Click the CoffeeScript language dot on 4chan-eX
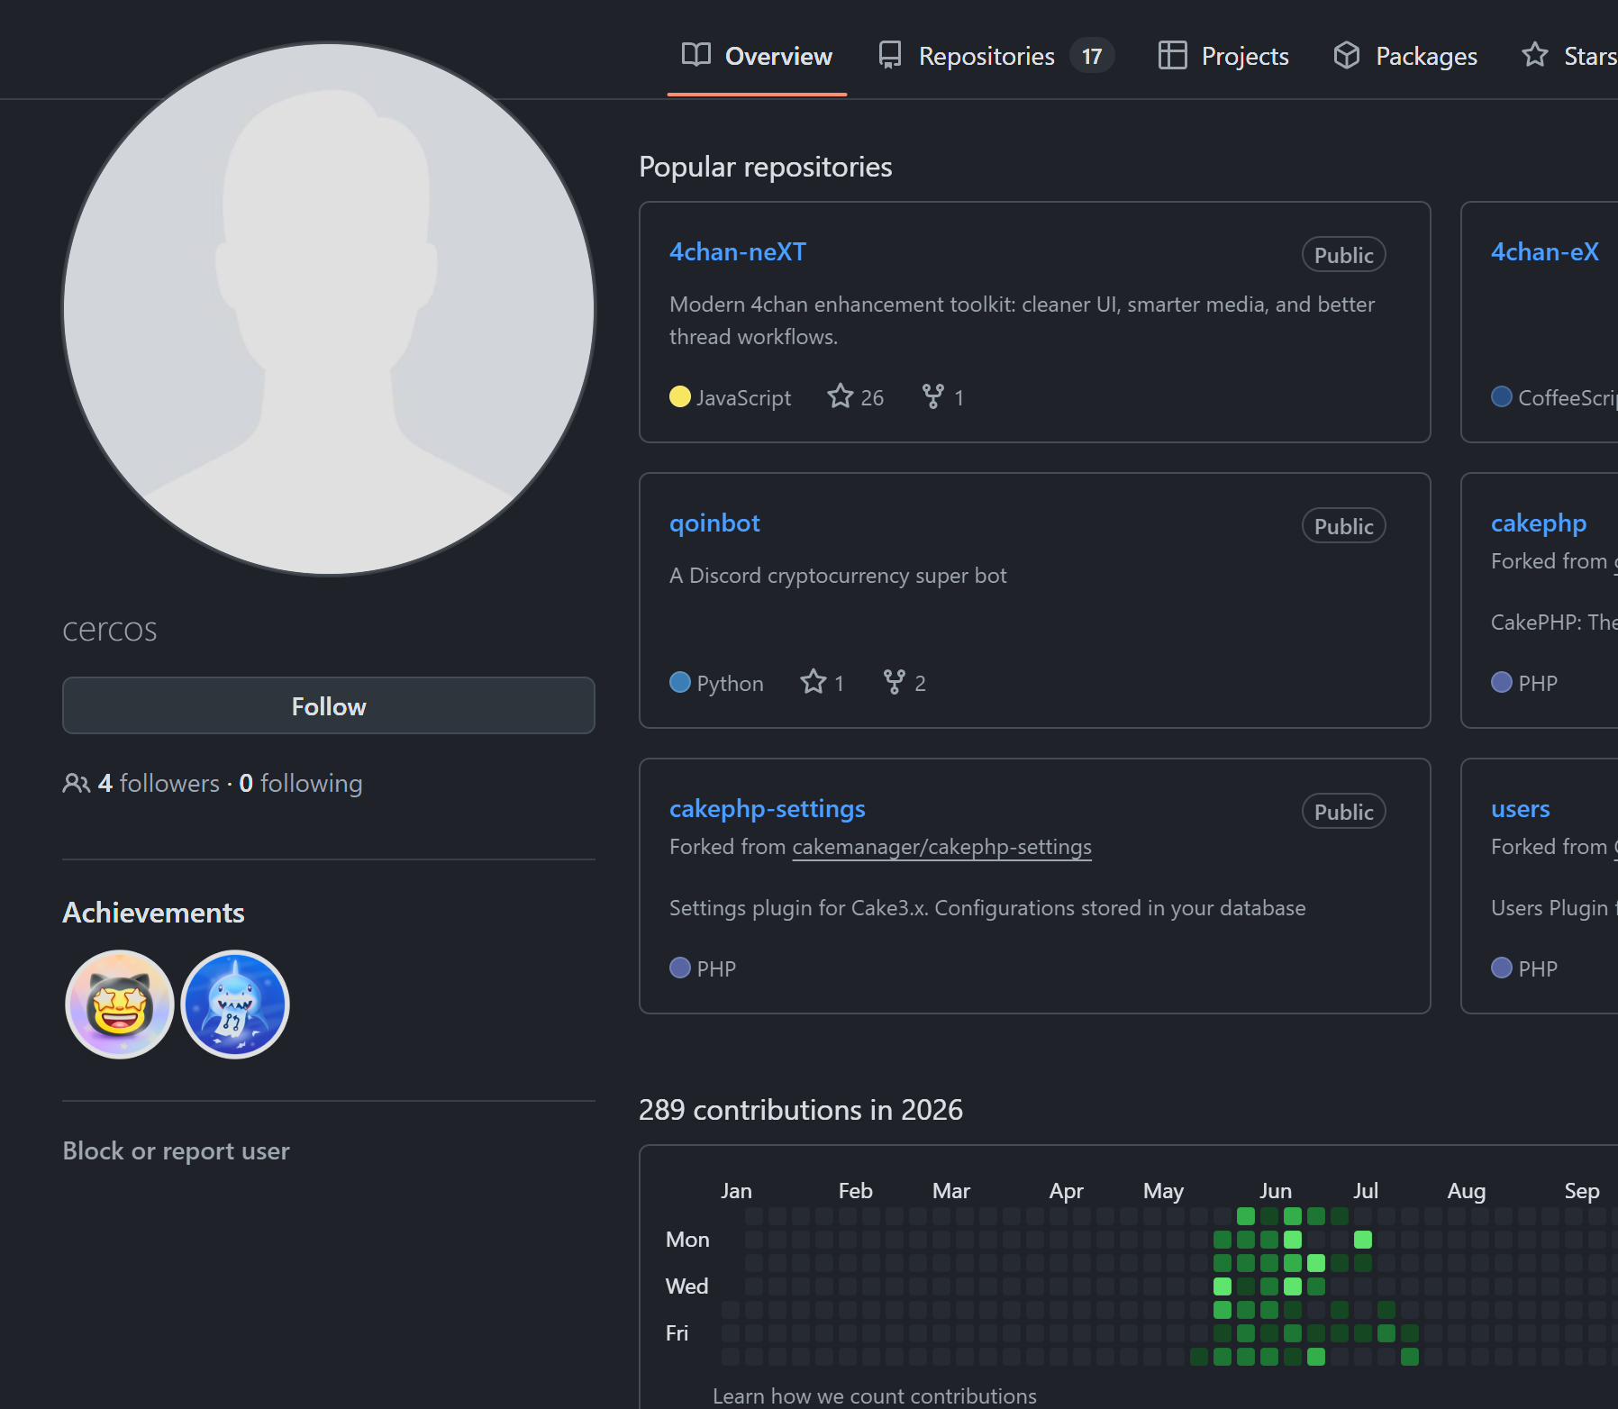 (x=1502, y=396)
